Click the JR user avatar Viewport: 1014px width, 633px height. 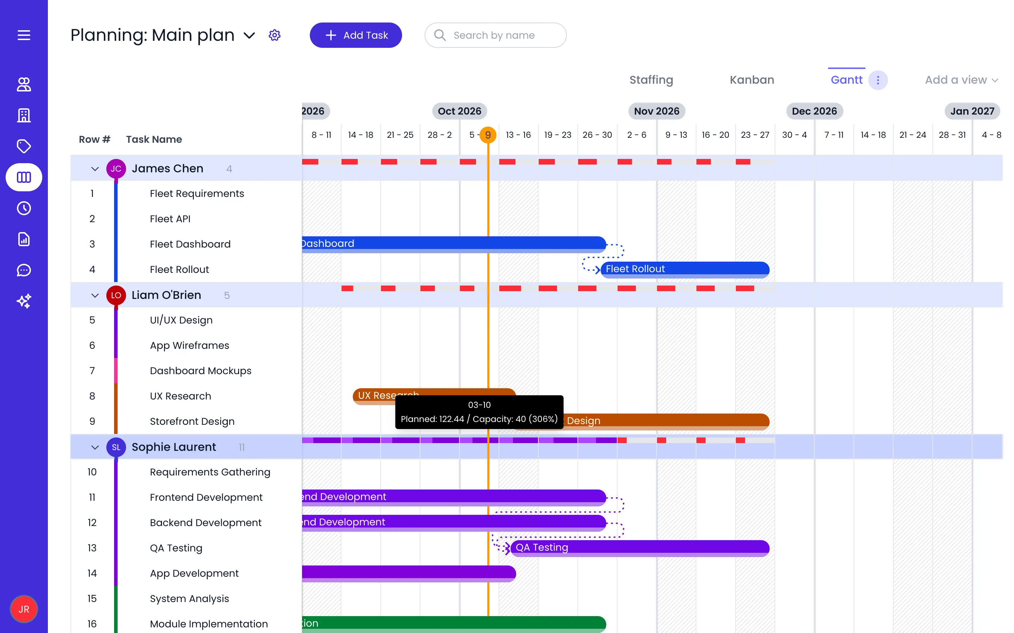pos(24,609)
